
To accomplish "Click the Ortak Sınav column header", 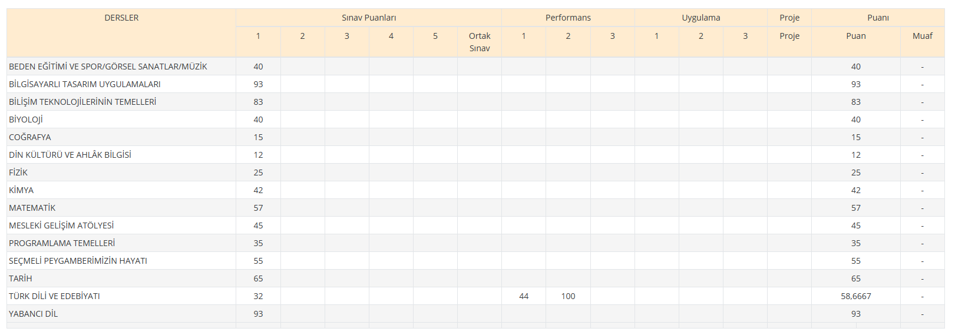I will click(480, 42).
